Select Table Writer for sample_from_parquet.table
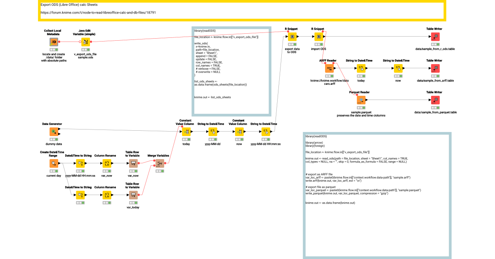This screenshot has width=495, height=259. [435, 100]
